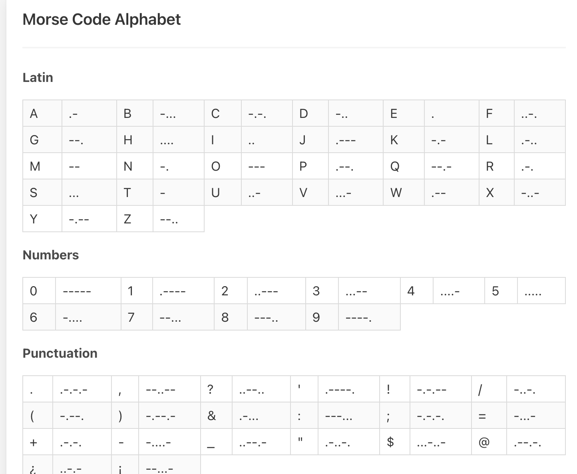Click the letter P cell

pyautogui.click(x=310, y=166)
